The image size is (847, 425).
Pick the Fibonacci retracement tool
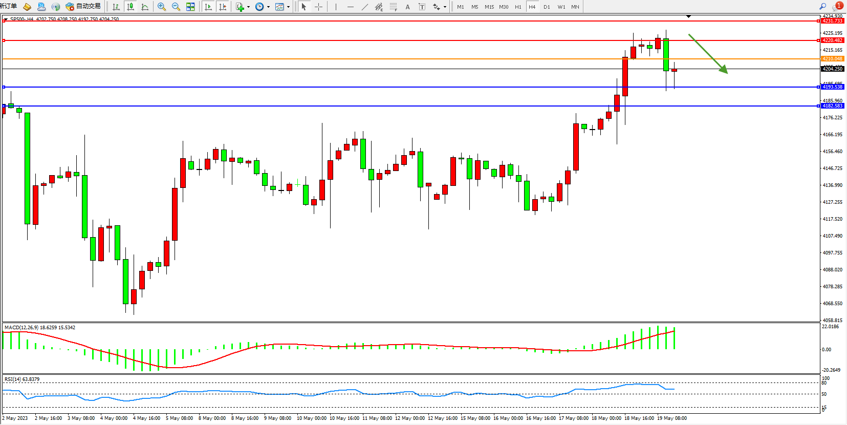(x=393, y=7)
